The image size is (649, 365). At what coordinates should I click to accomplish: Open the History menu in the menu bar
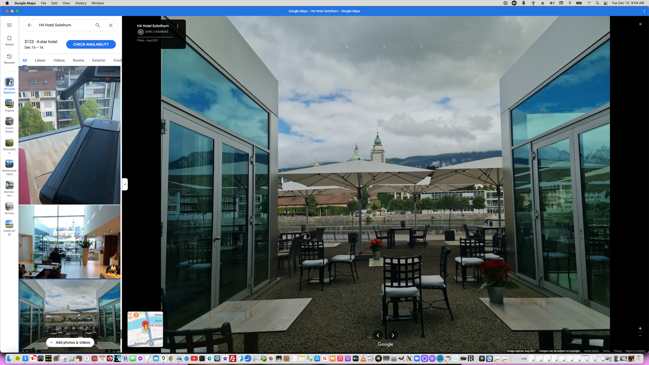click(x=81, y=3)
